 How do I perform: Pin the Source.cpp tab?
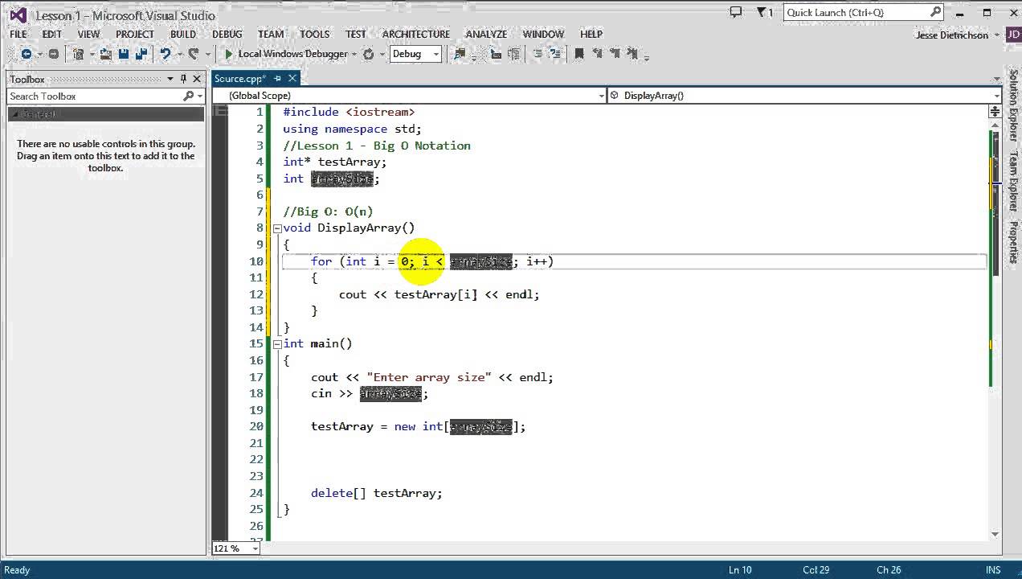click(278, 78)
